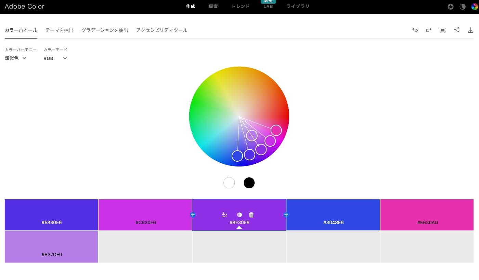
Task: Go to the トレンド page link
Action: [241, 6]
